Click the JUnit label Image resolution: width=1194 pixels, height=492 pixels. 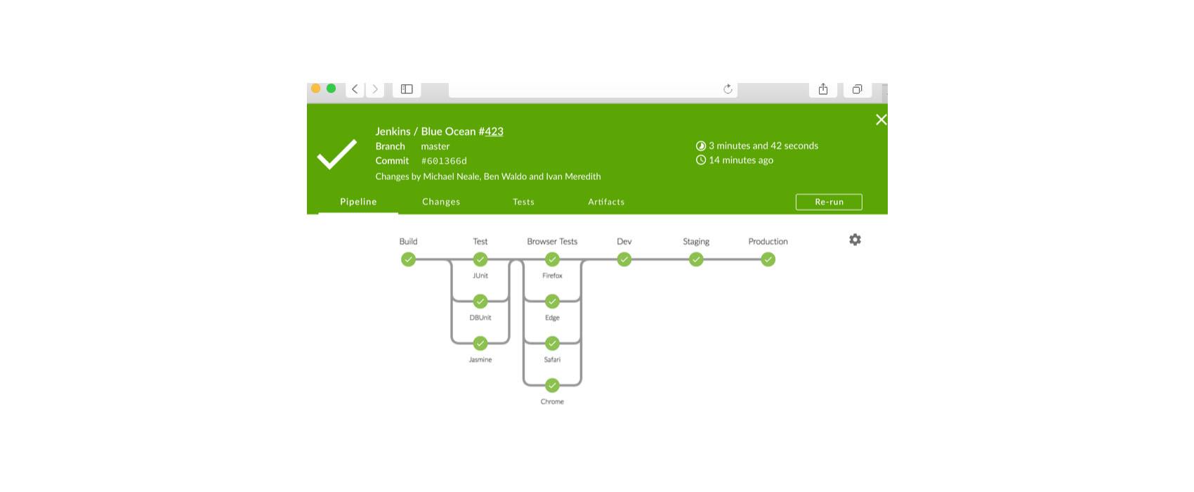(x=480, y=276)
